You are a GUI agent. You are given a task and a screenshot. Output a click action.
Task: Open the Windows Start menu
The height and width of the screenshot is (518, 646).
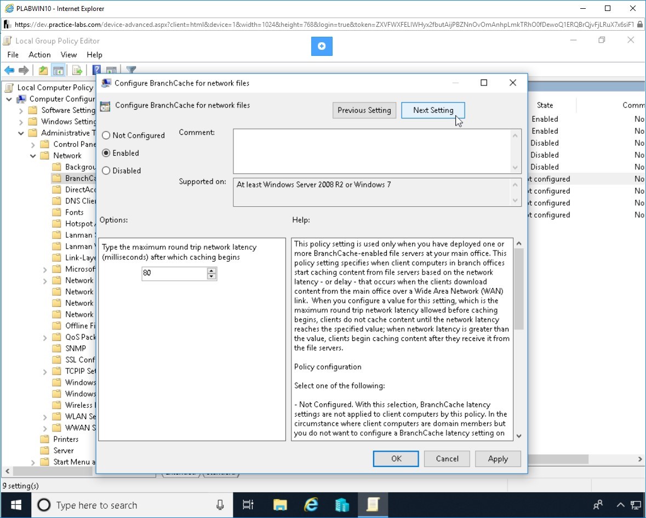[16, 505]
